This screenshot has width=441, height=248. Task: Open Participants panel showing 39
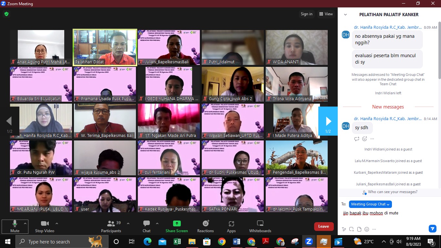tap(111, 226)
